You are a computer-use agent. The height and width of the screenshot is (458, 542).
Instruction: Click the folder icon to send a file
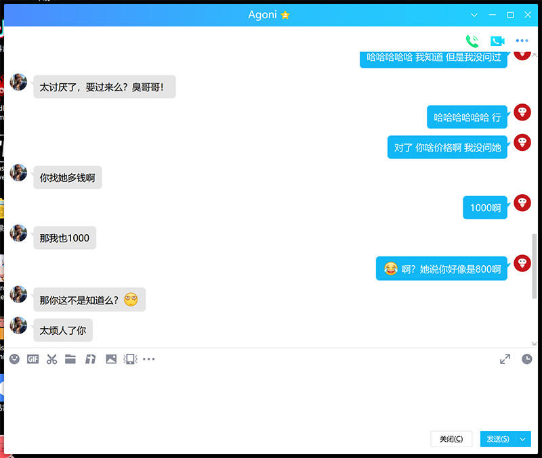(70, 359)
